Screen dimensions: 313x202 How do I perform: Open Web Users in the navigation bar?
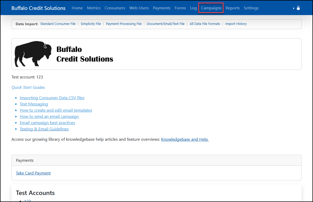coord(139,8)
